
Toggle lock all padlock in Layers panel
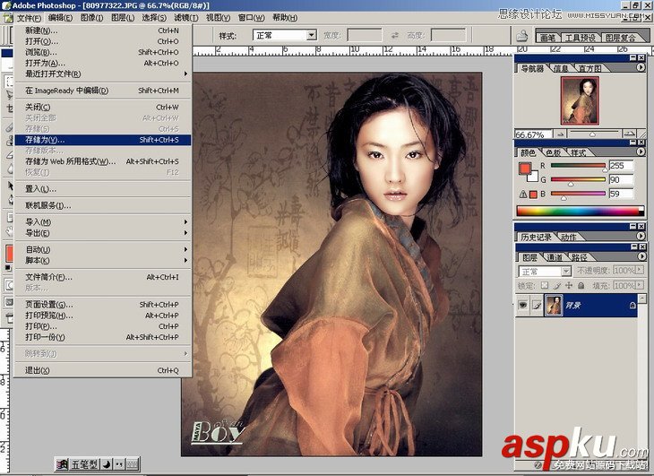click(581, 286)
